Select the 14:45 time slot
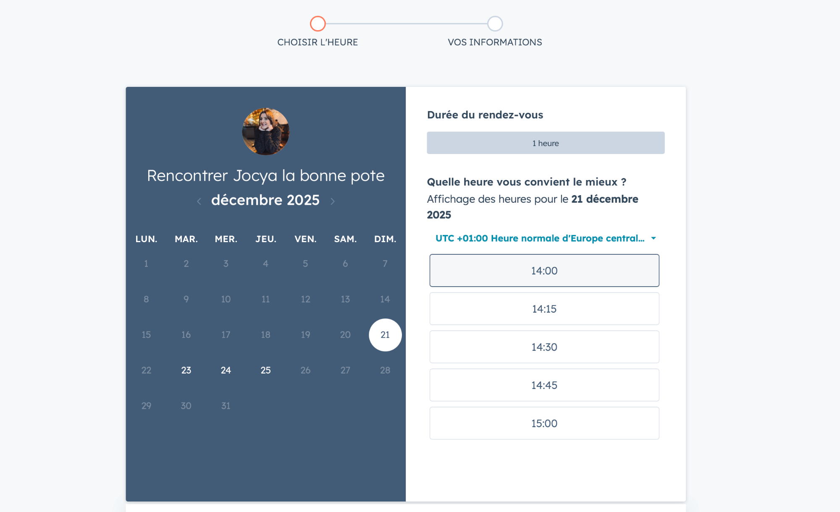This screenshot has width=840, height=512. [544, 385]
